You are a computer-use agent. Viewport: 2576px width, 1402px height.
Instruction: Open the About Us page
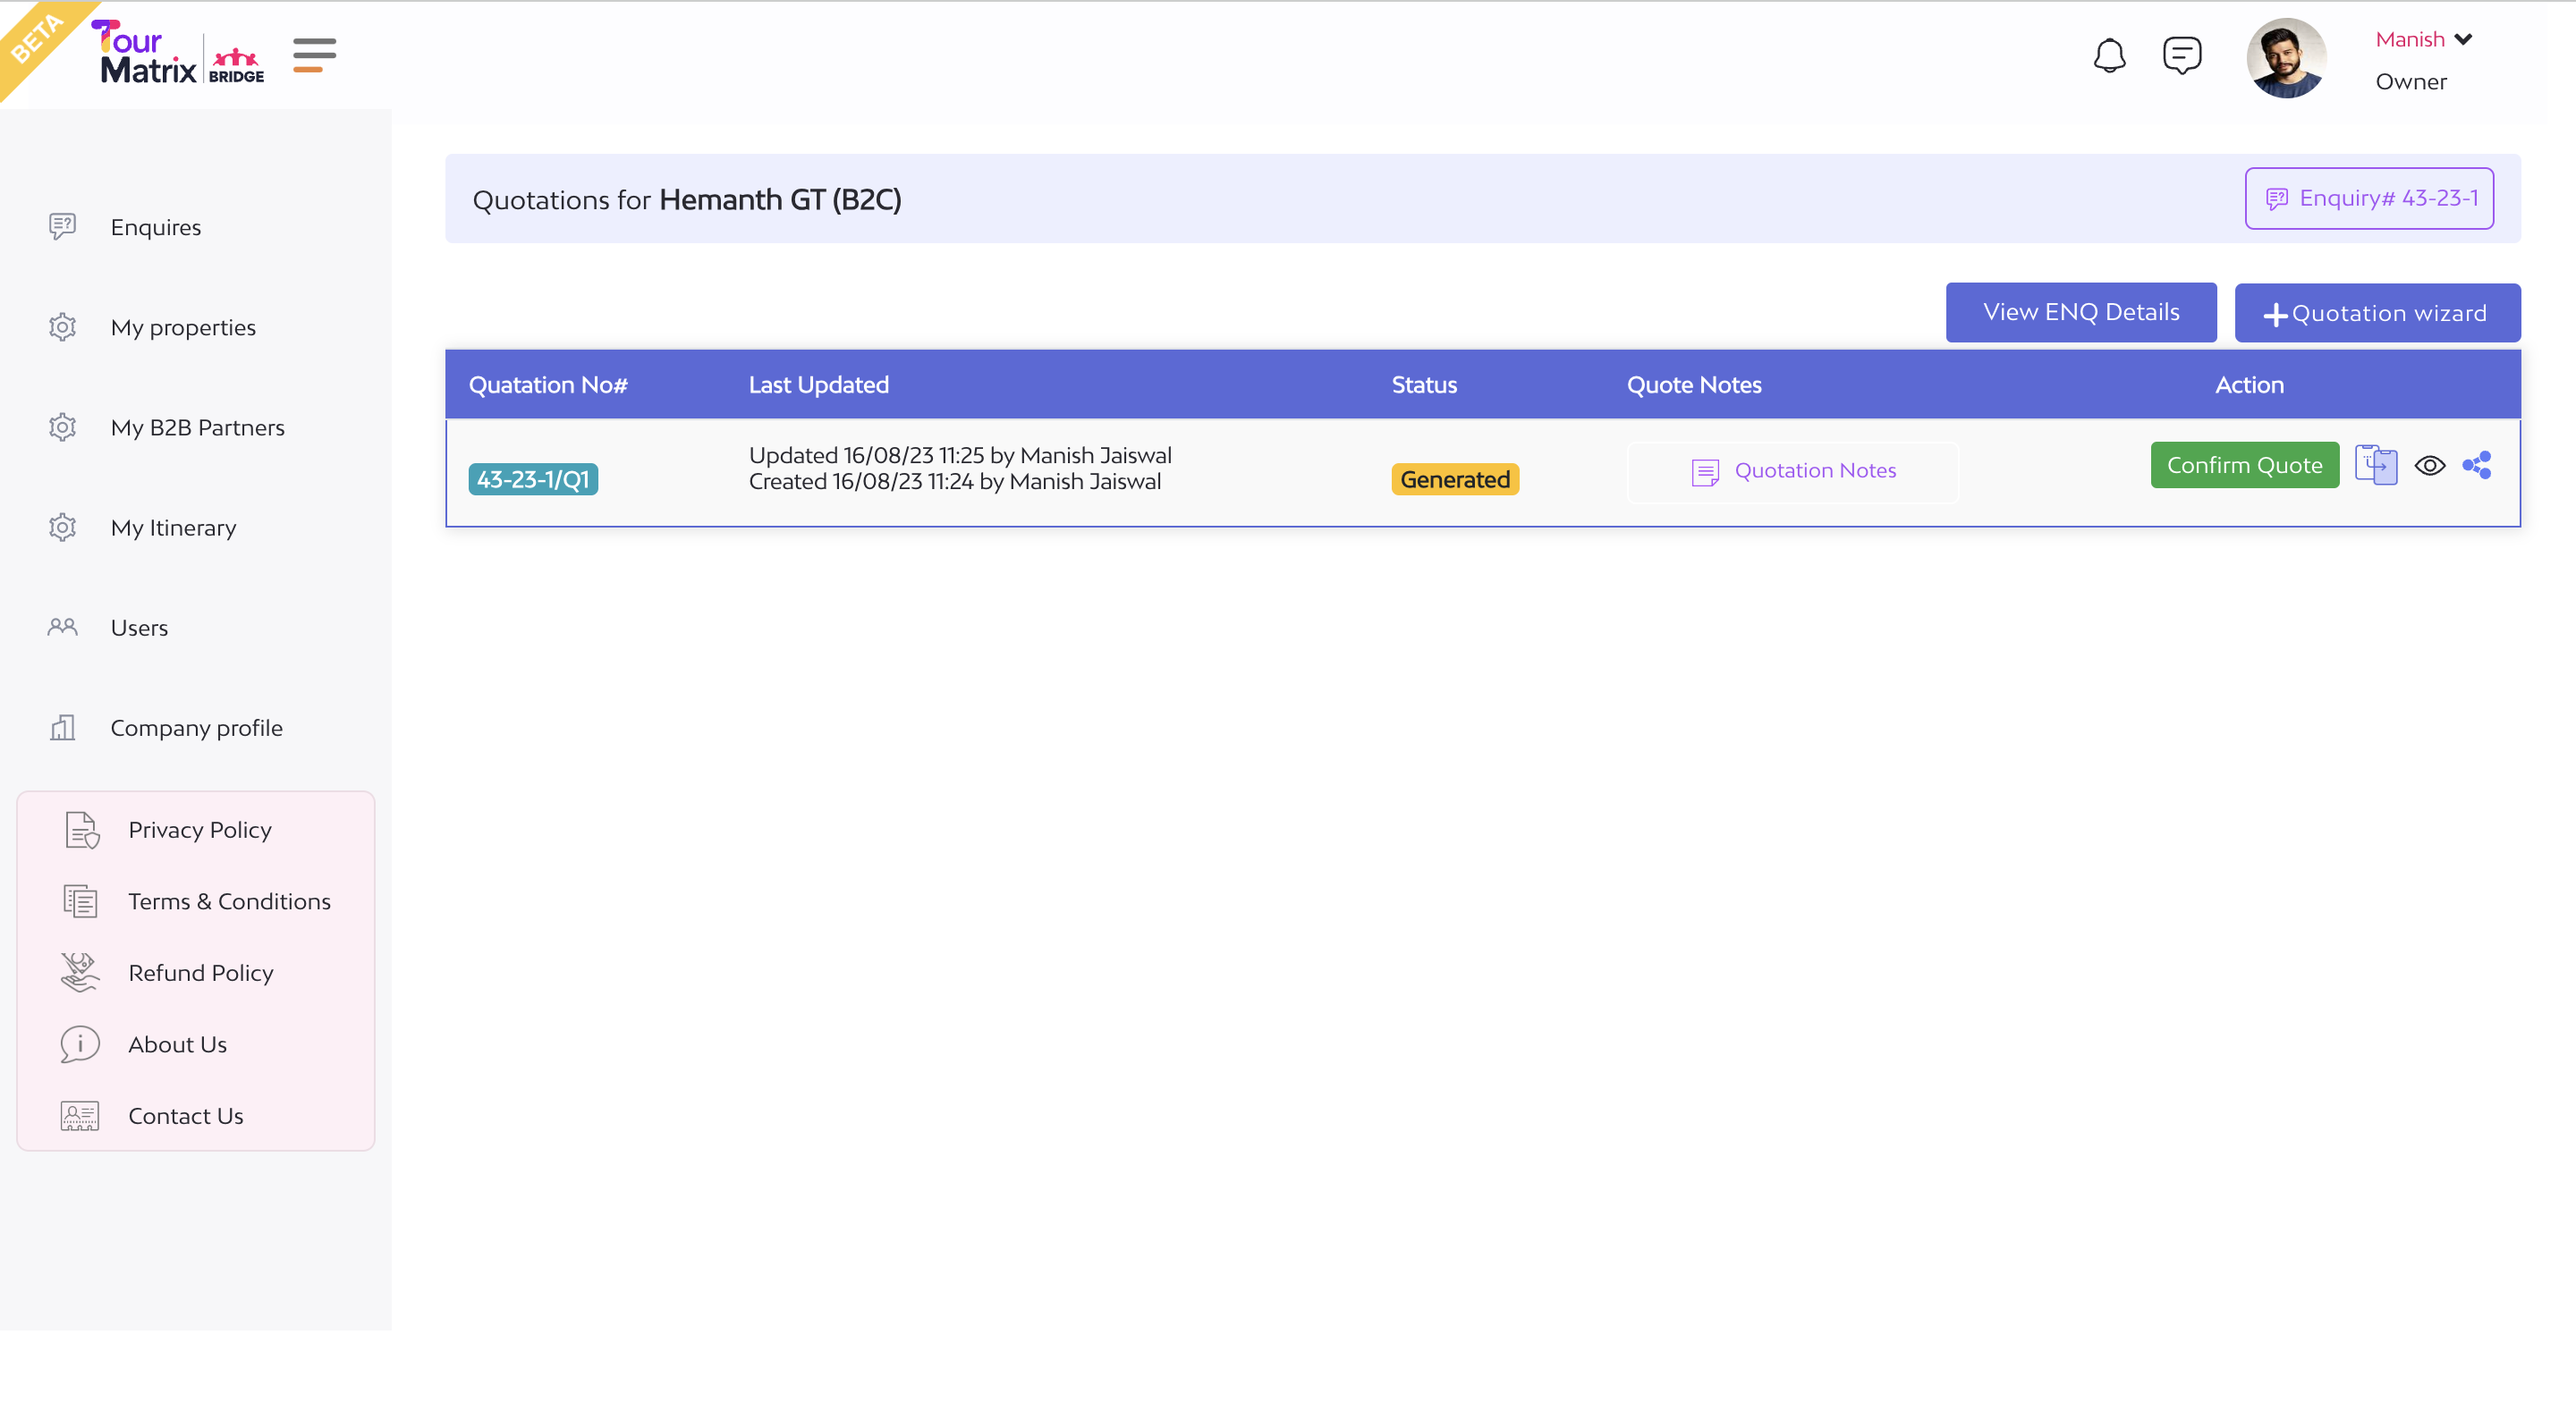point(177,1044)
